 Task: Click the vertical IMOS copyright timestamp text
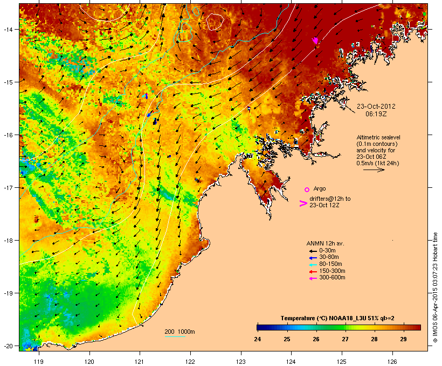point(435,287)
